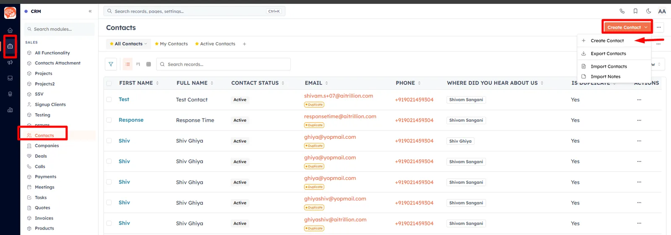The width and height of the screenshot is (671, 235).
Task: Focus the Search modules sidebar field
Action: 60,29
